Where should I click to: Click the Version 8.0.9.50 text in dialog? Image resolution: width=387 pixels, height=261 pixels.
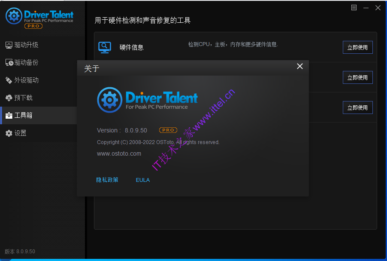(x=122, y=130)
